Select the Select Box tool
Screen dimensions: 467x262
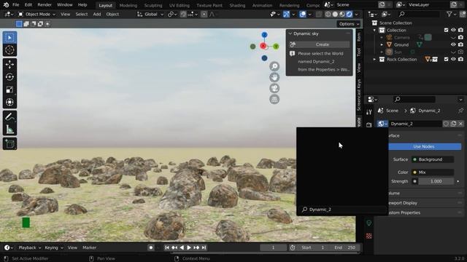click(x=9, y=38)
